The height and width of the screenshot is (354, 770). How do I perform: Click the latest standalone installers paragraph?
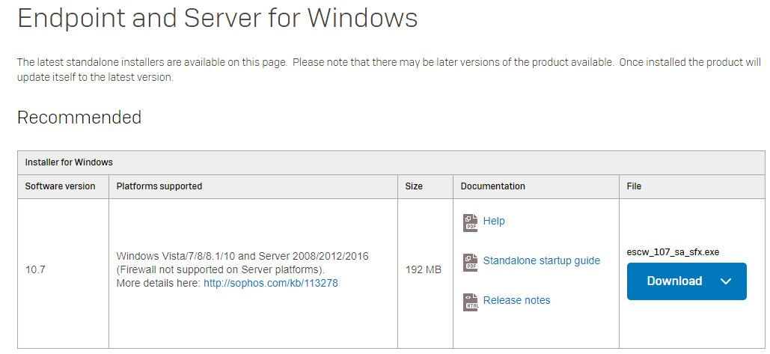(389, 70)
